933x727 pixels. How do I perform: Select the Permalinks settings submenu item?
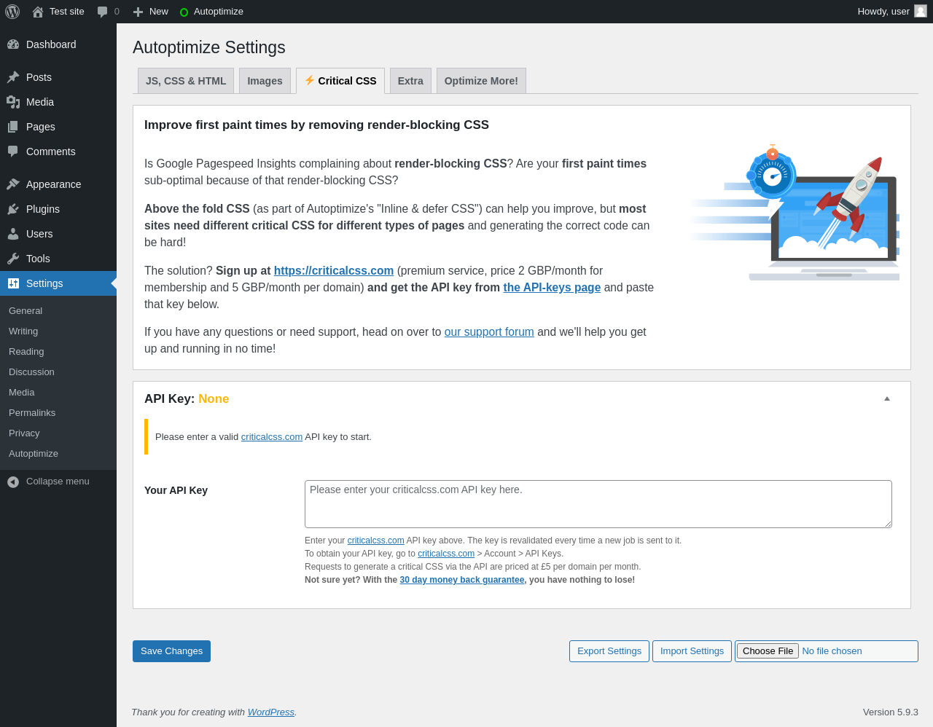tap(32, 413)
